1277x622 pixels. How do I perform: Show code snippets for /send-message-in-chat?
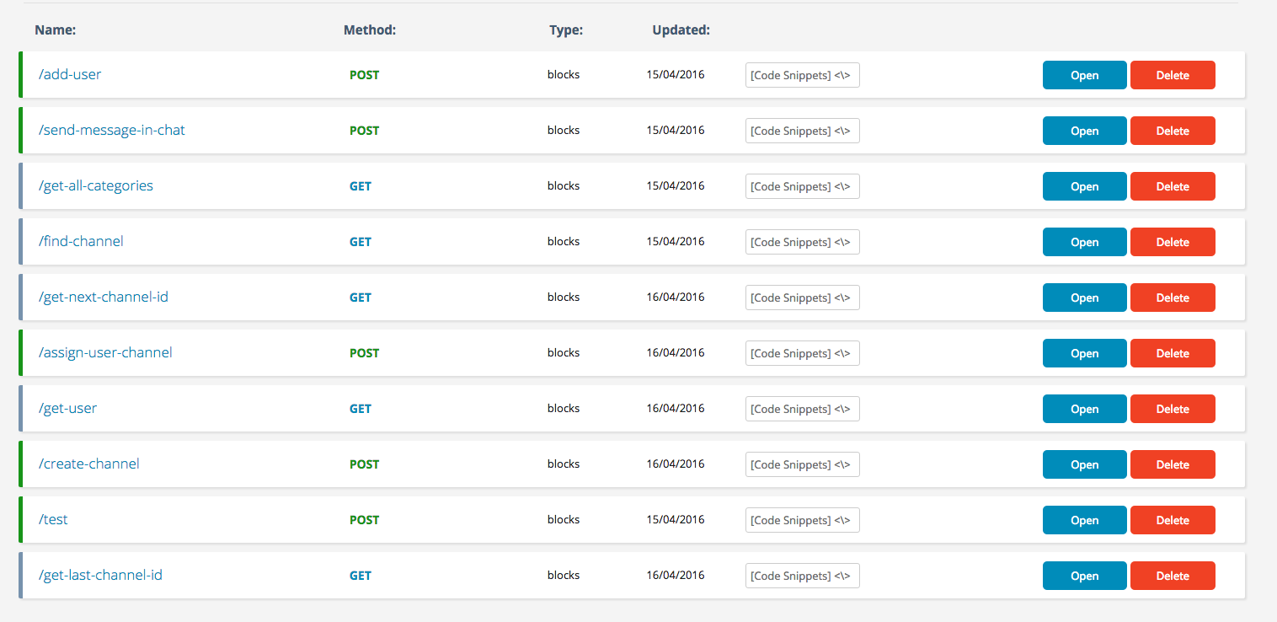pos(802,131)
